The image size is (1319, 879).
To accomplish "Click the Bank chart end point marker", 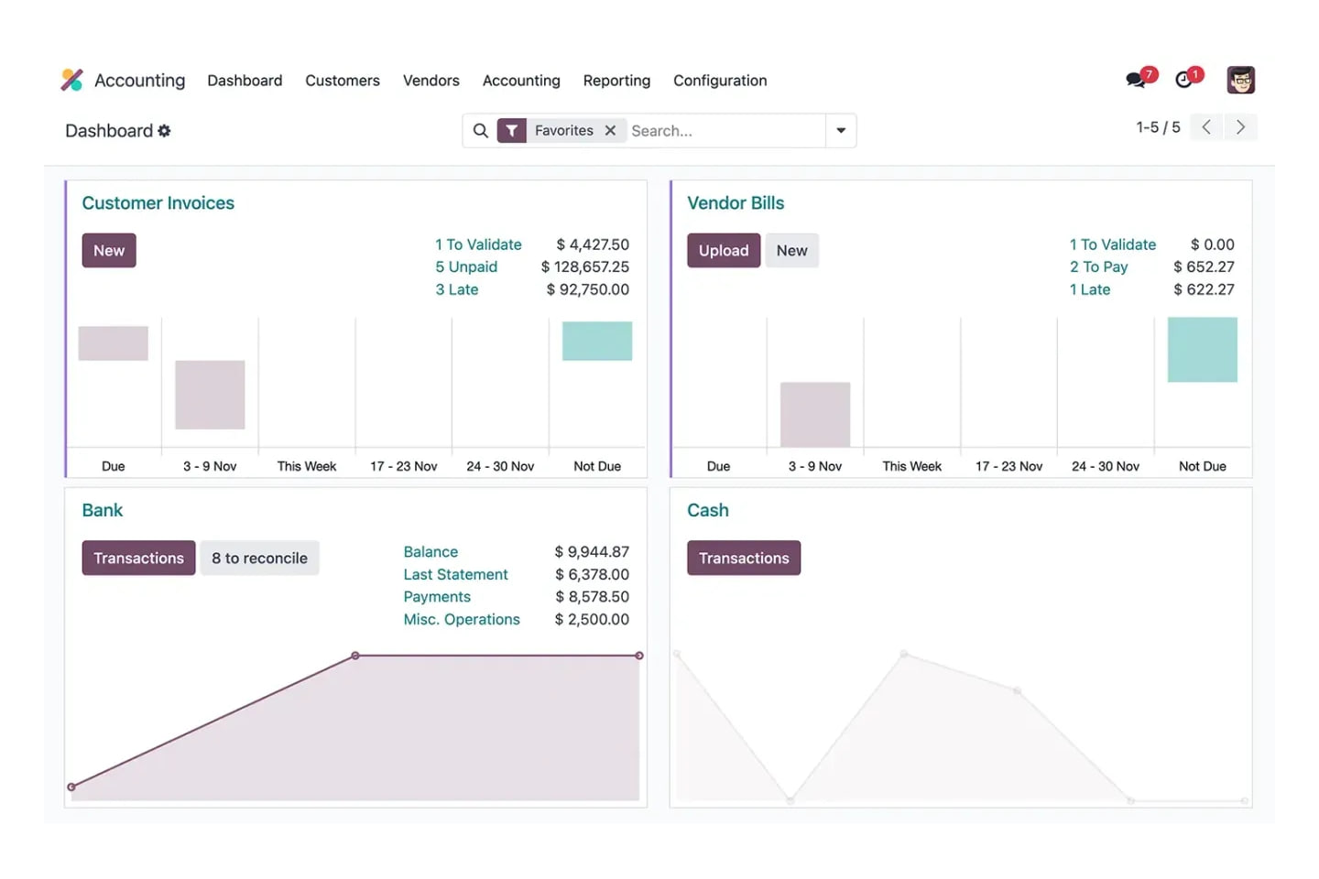I will tap(639, 656).
